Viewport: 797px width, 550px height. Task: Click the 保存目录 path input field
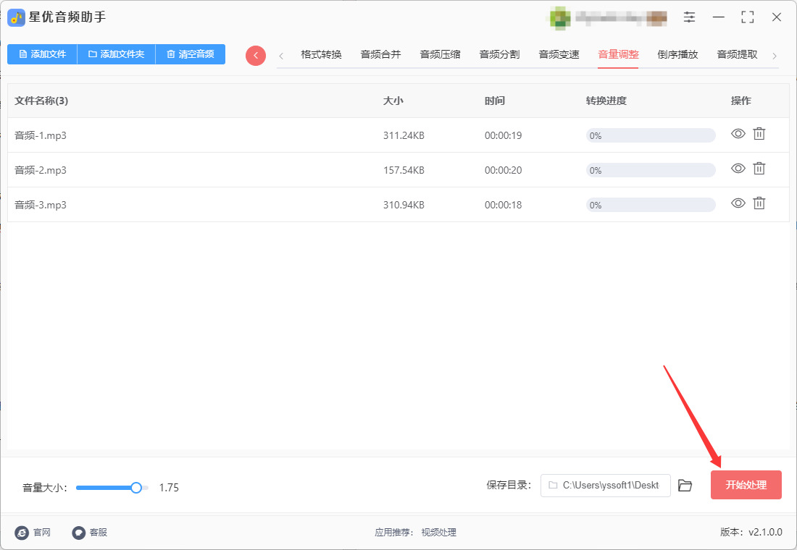606,486
